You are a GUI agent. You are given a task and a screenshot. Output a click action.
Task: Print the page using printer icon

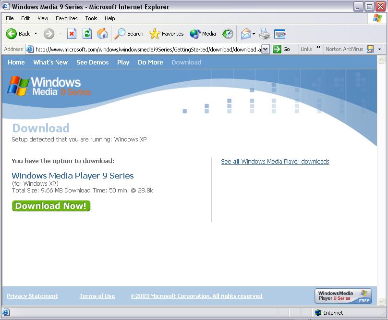pos(264,34)
